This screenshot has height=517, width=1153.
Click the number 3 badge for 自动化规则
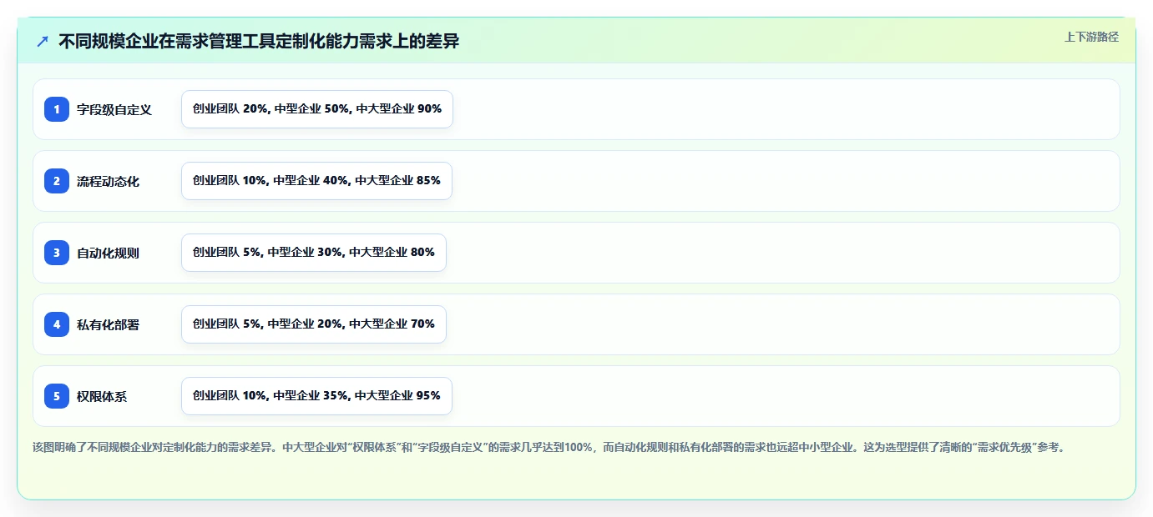point(57,253)
